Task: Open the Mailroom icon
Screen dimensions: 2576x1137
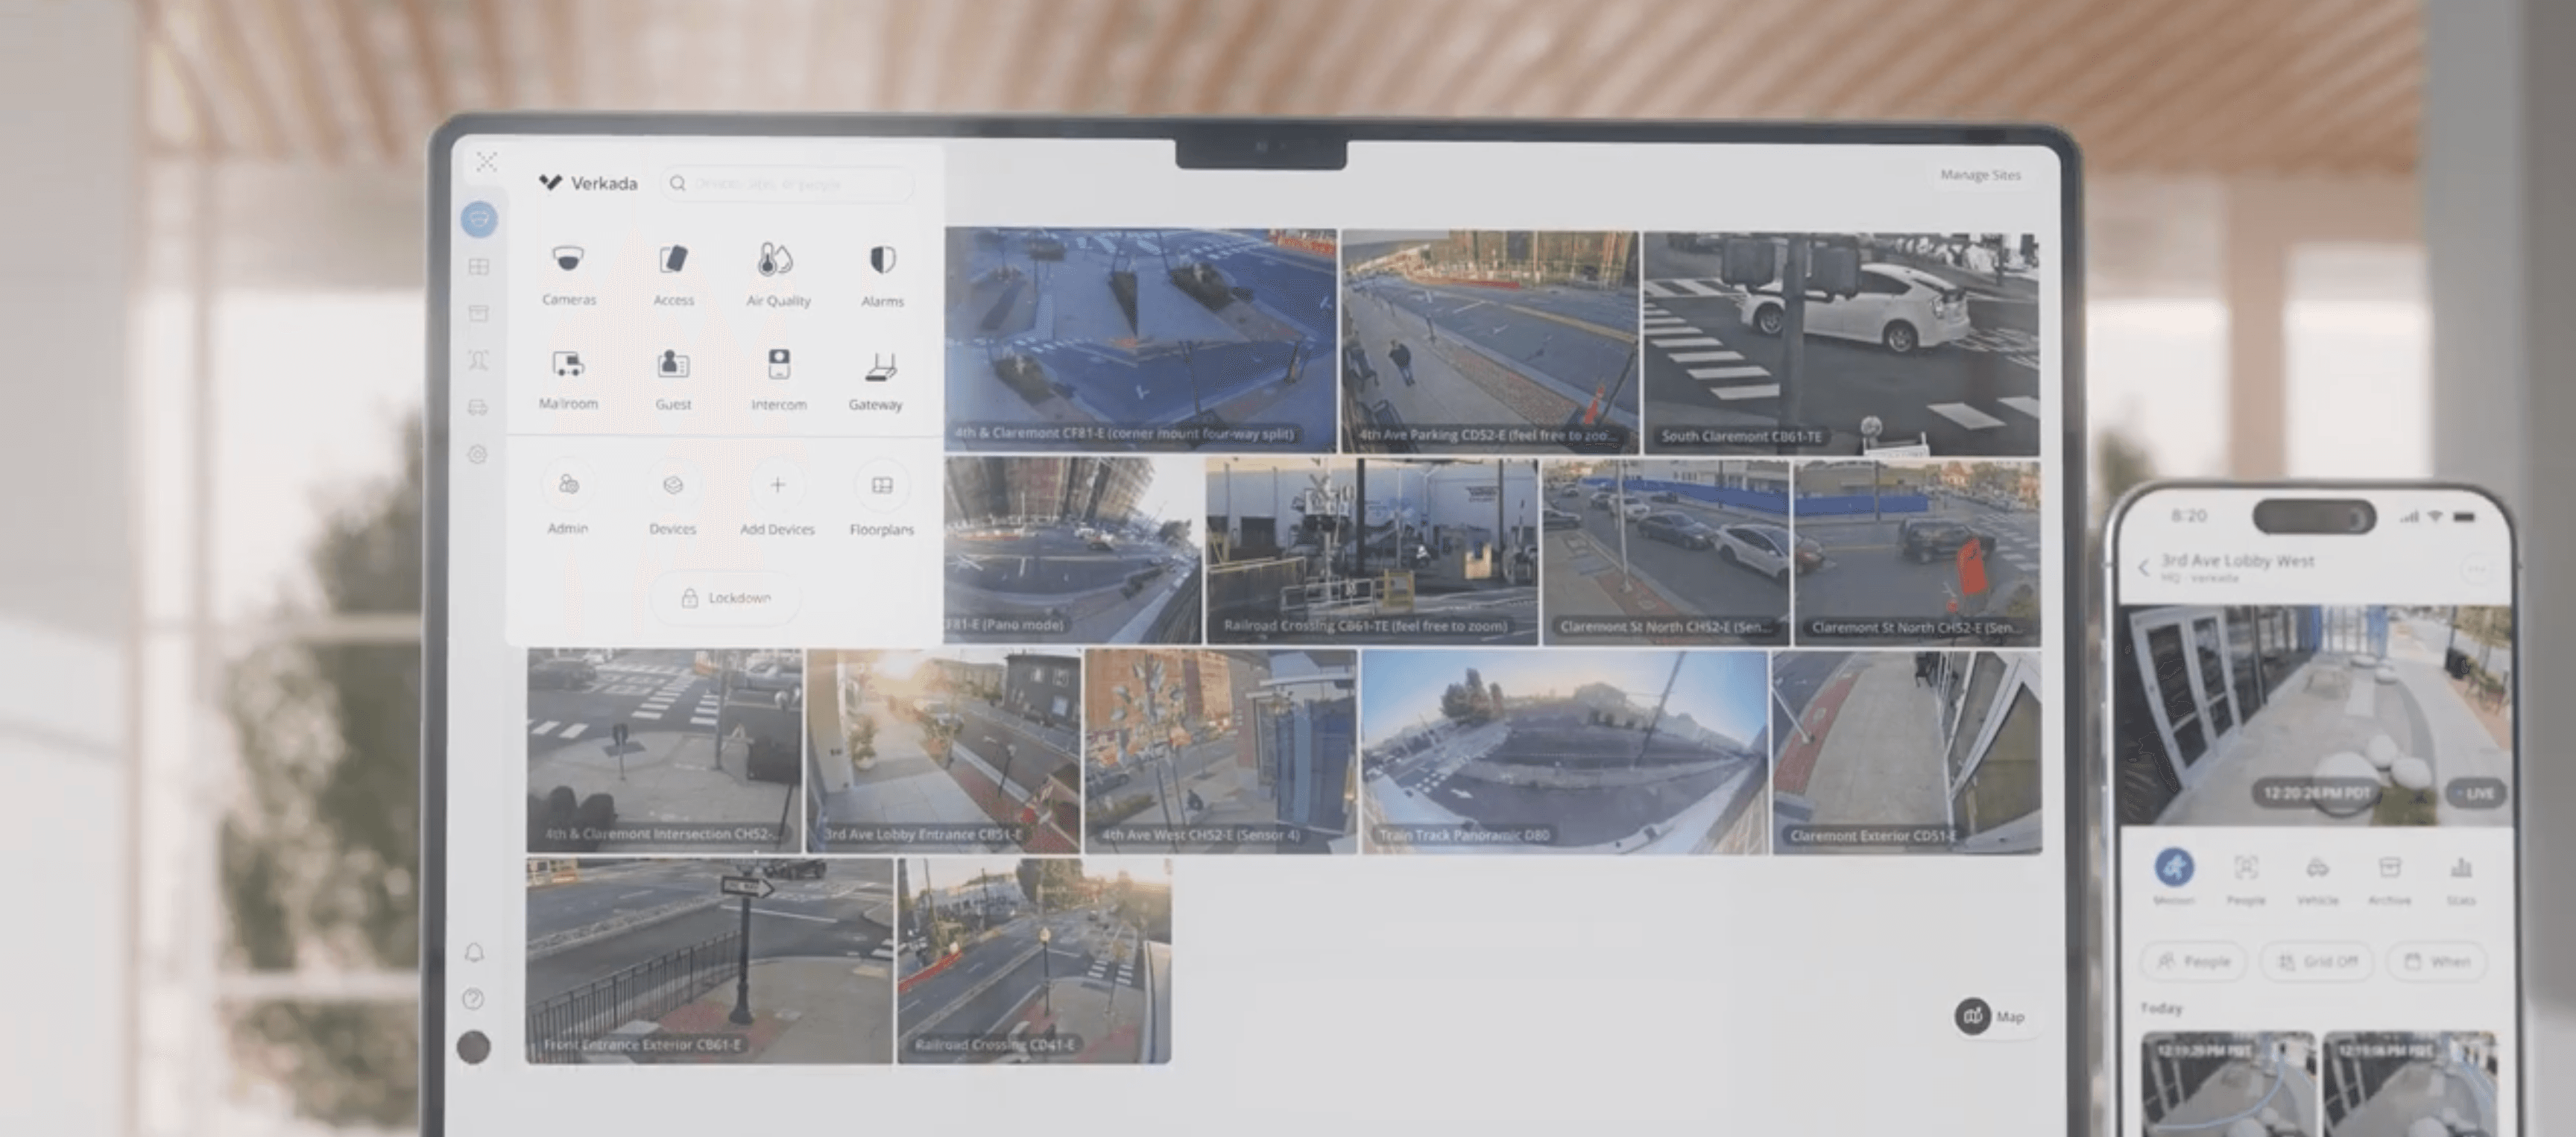Action: (568, 366)
